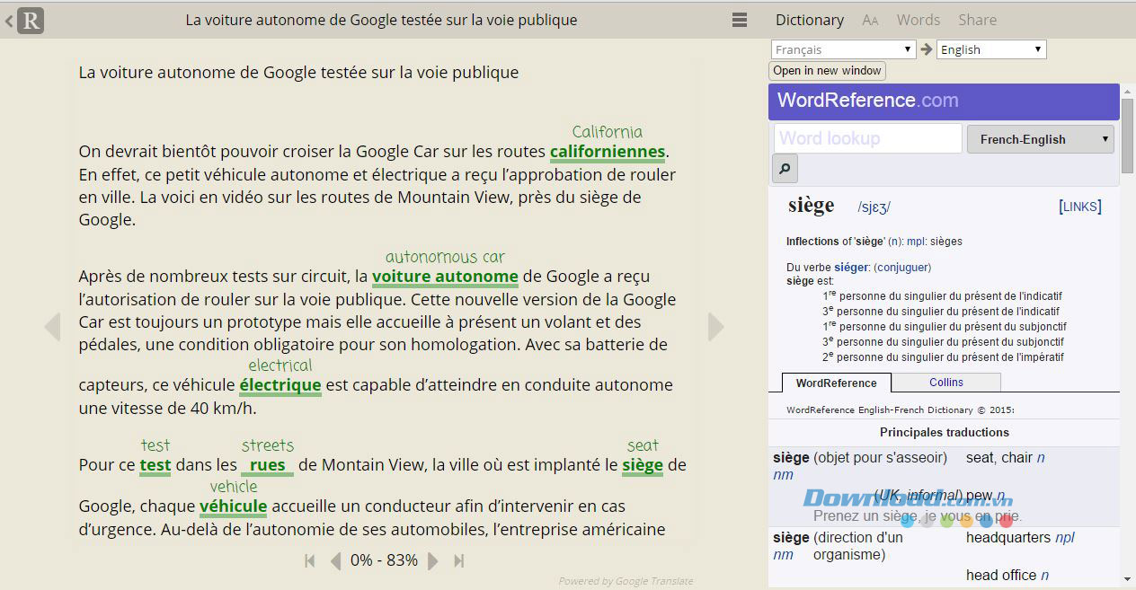
Task: Jump to the first page icon
Action: pos(310,561)
